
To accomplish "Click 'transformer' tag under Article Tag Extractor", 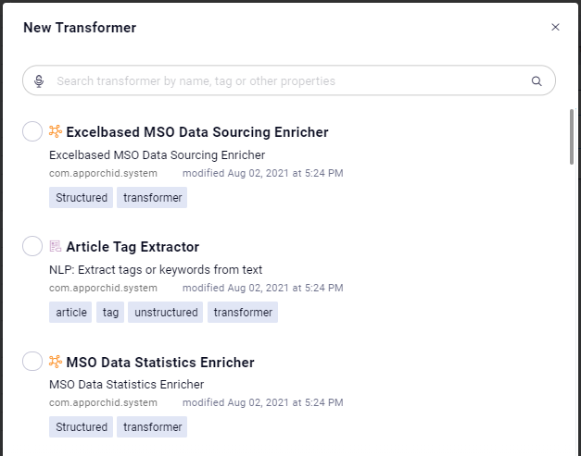I will point(243,313).
